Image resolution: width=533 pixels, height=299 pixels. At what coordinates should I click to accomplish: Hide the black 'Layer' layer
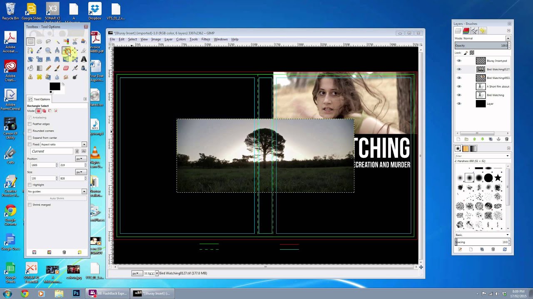(459, 104)
